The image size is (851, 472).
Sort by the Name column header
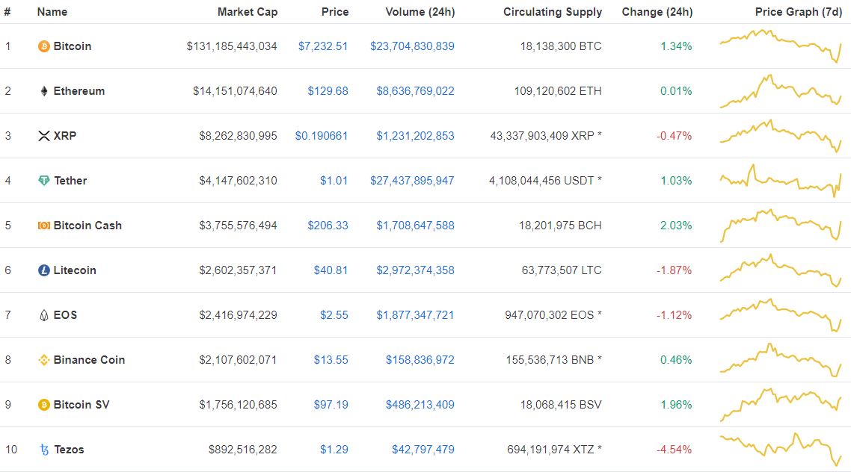[52, 12]
